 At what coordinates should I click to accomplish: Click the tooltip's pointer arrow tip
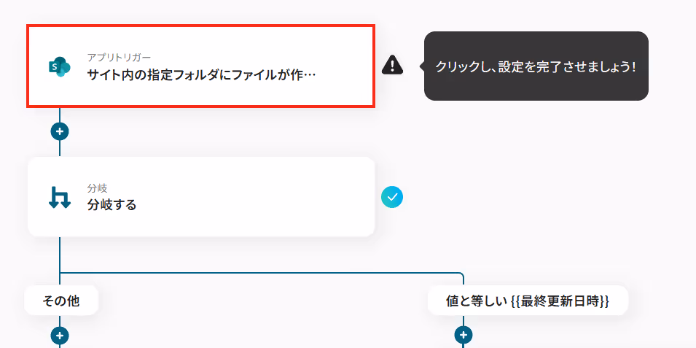pyautogui.click(x=421, y=66)
